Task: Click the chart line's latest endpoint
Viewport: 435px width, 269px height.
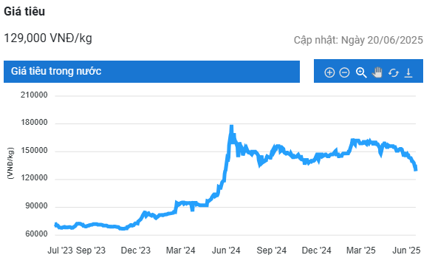Action: pos(416,169)
